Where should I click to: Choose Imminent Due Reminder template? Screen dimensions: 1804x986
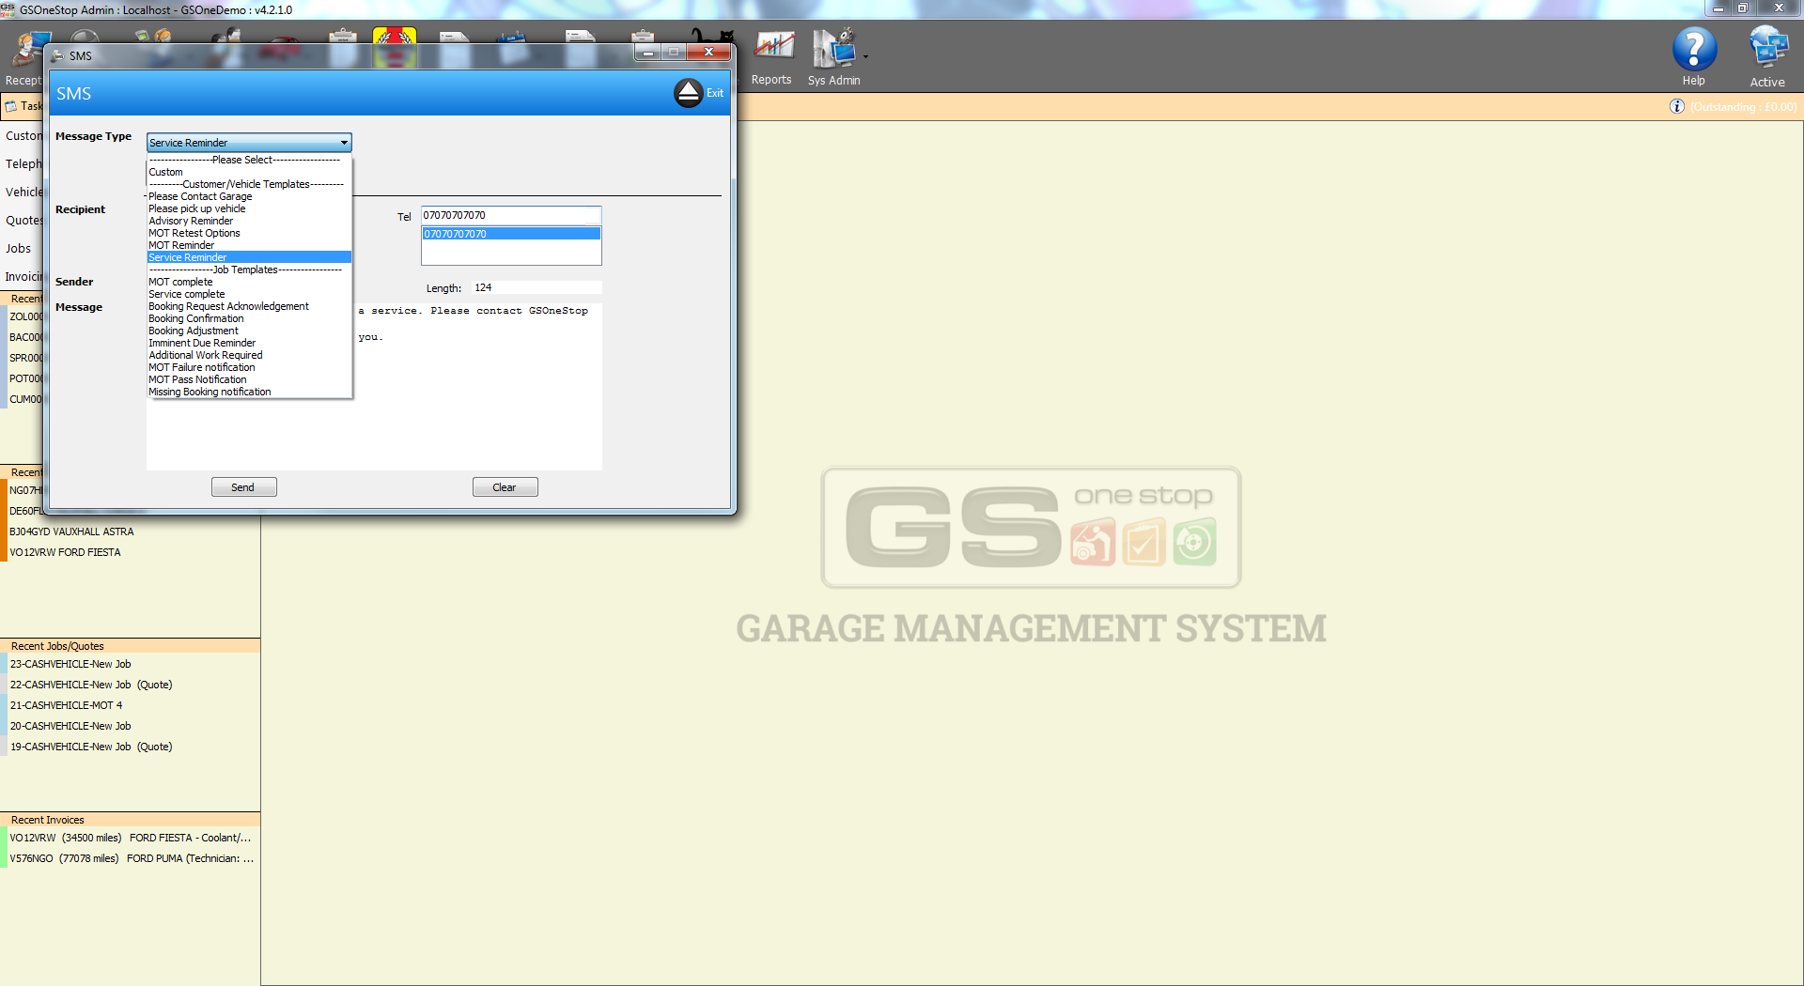[250, 343]
